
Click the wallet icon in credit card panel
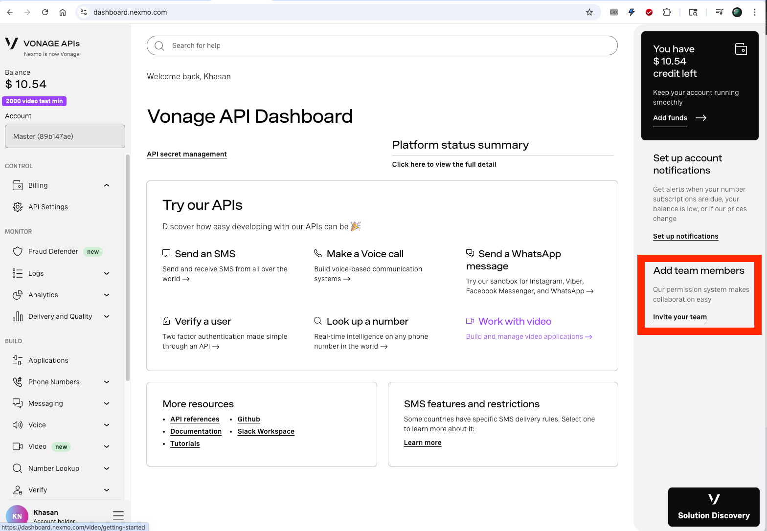741,49
